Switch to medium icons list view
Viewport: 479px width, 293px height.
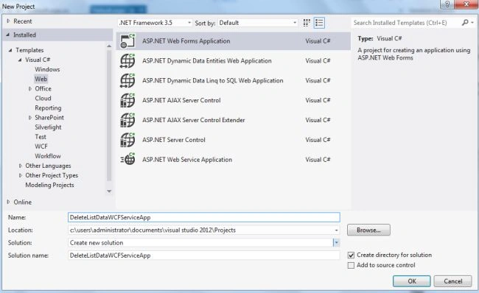pos(319,23)
